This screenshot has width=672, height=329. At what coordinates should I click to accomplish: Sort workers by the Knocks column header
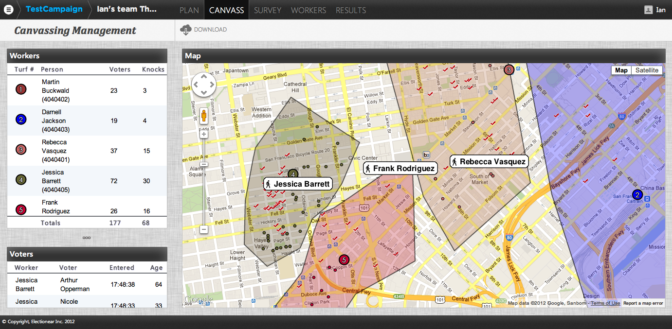153,69
